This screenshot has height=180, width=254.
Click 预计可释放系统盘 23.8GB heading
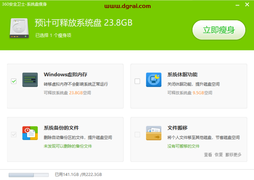[84, 23]
